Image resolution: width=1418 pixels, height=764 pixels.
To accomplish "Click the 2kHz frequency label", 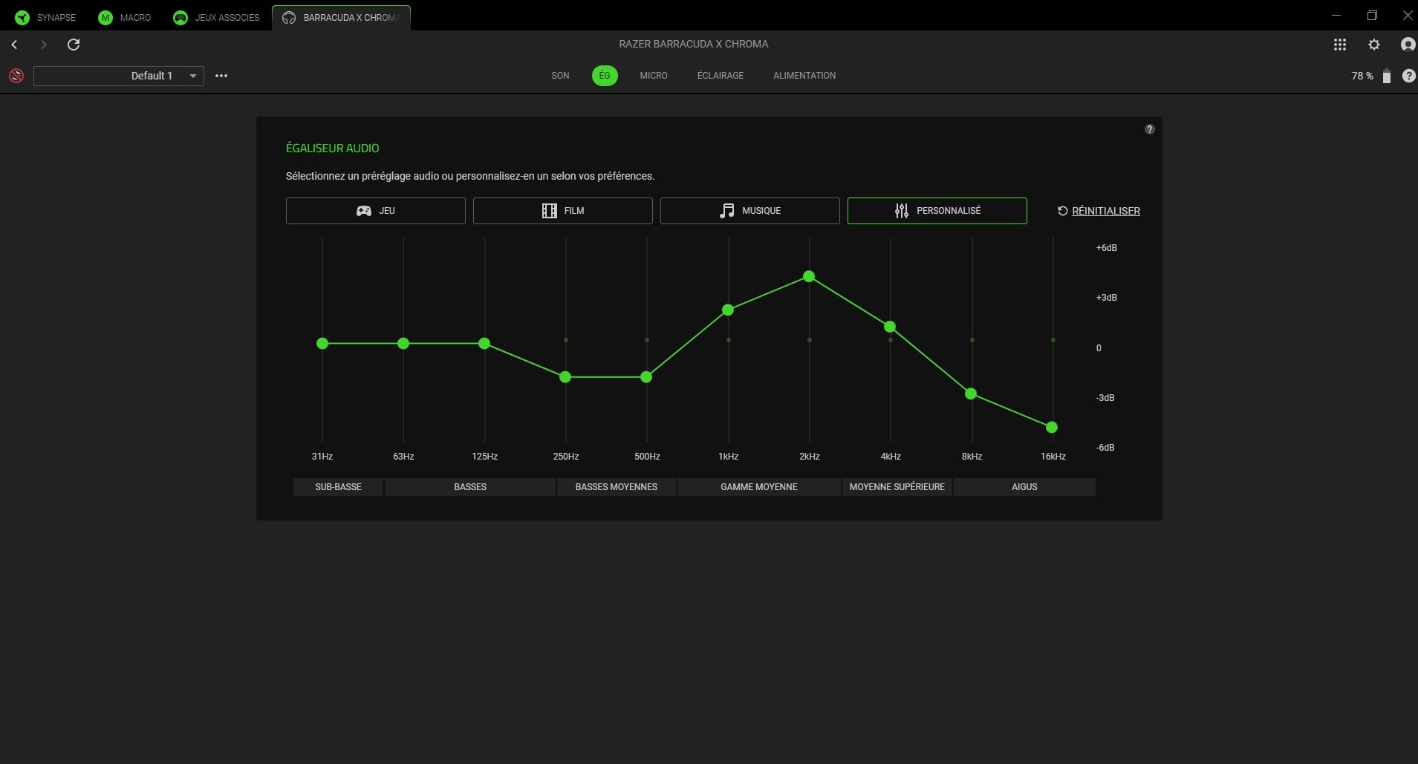I will pos(810,457).
